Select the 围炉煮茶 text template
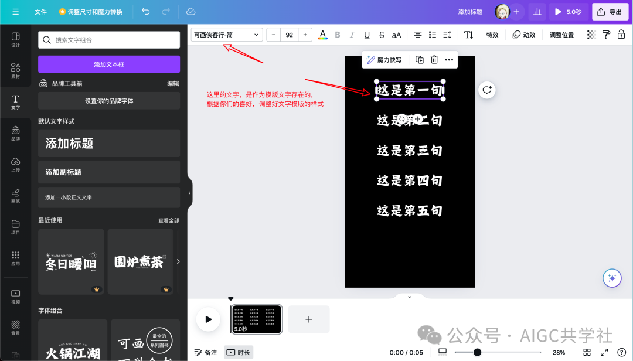 coord(141,261)
